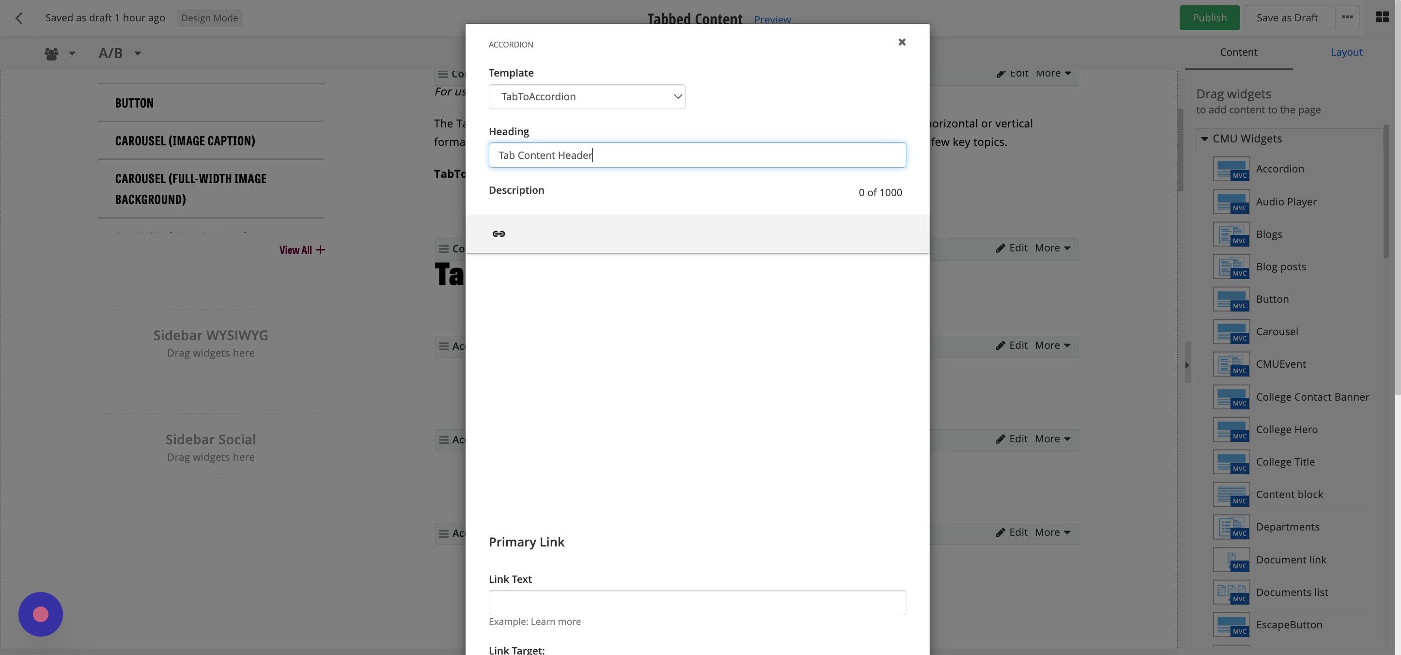The image size is (1401, 655).
Task: Publish the page
Action: 1209,18
